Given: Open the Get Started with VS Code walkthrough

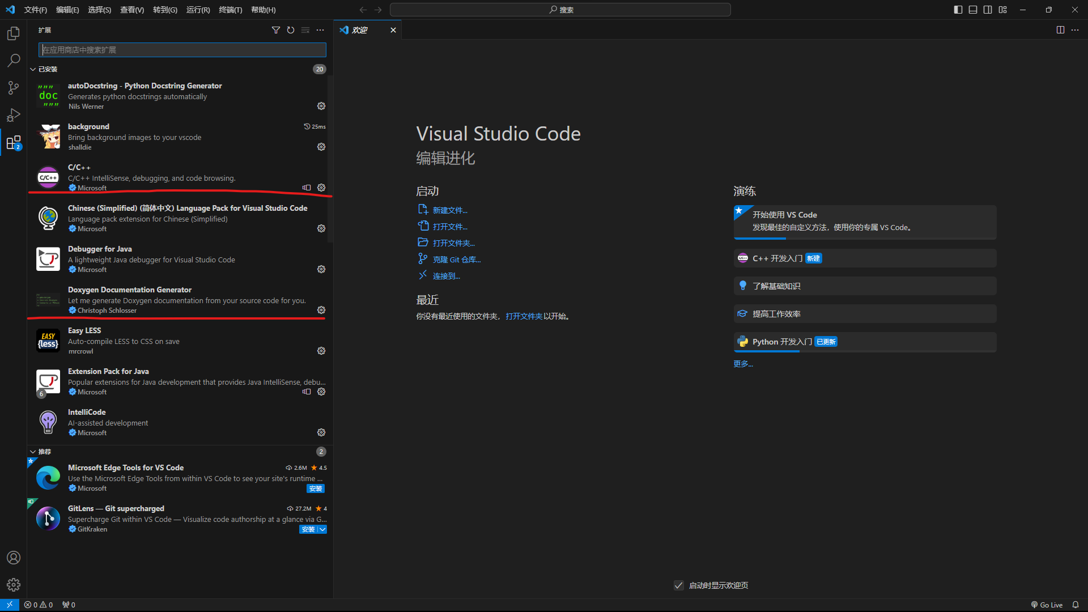Looking at the screenshot, I should click(865, 222).
